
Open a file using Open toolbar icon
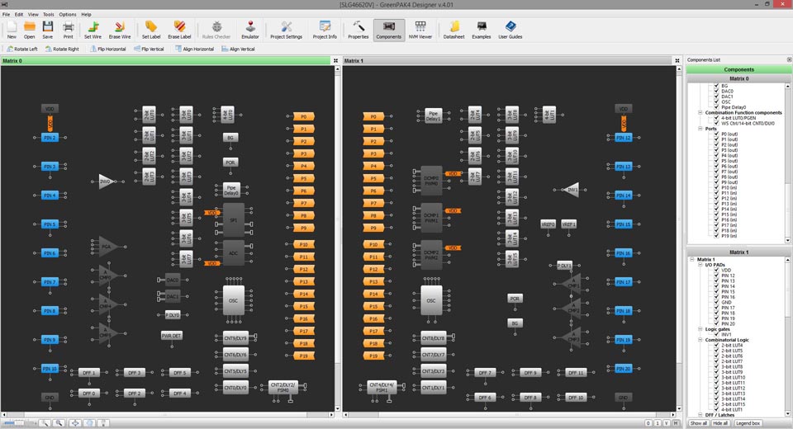30,30
